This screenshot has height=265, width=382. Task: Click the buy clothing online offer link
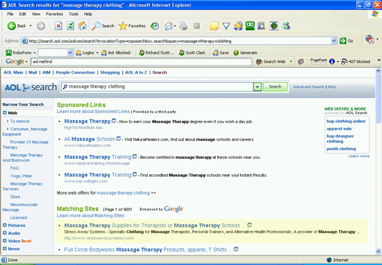(x=346, y=121)
